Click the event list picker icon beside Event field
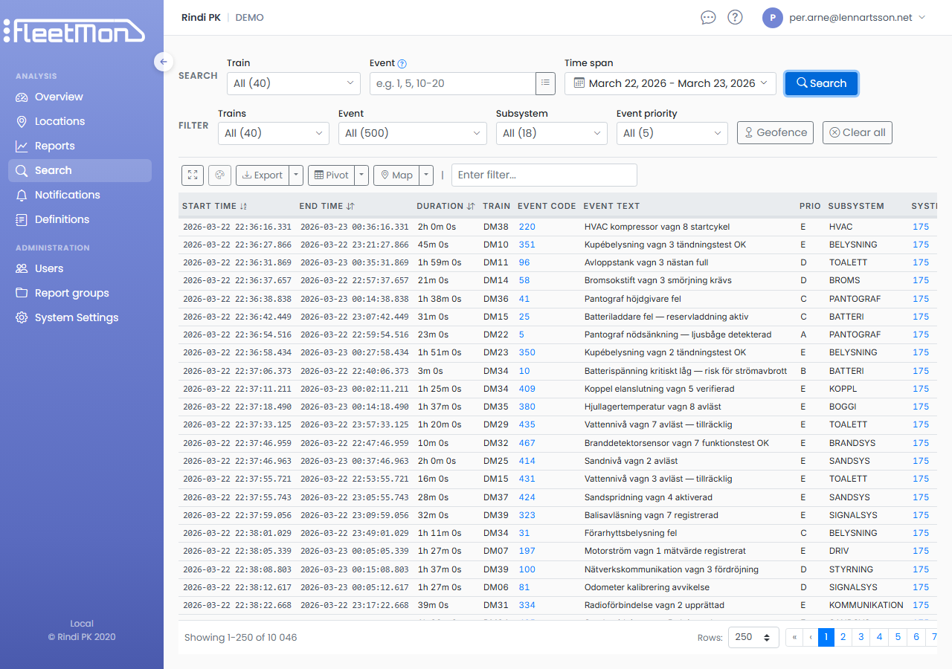952x669 pixels. click(x=545, y=83)
